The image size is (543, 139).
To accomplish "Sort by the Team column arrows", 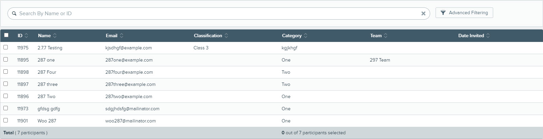I will click(x=386, y=36).
